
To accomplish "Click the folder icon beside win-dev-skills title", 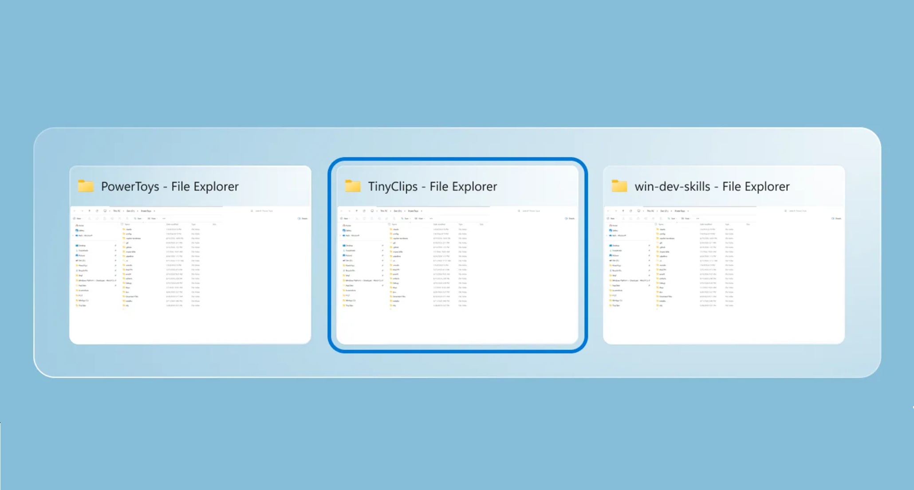I will pyautogui.click(x=619, y=186).
